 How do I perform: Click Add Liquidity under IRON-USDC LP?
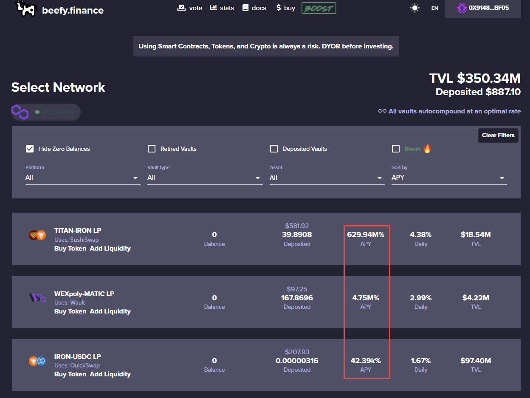tap(110, 374)
